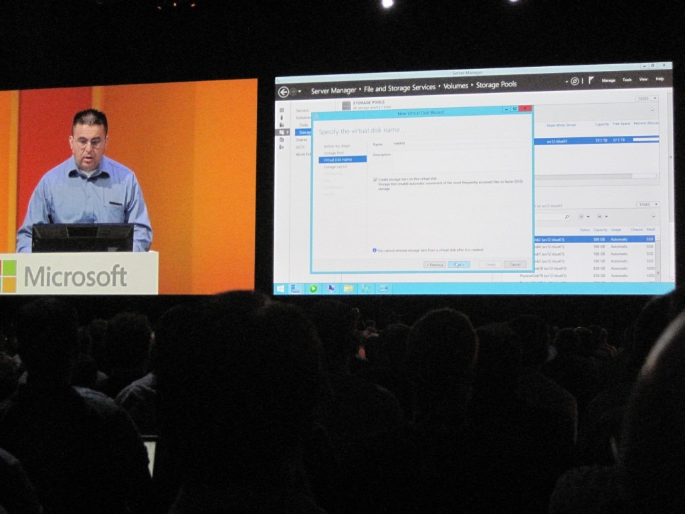Screen dimensions: 685x514
Task: Click the All Servers icon in sidebar
Action: (282, 125)
